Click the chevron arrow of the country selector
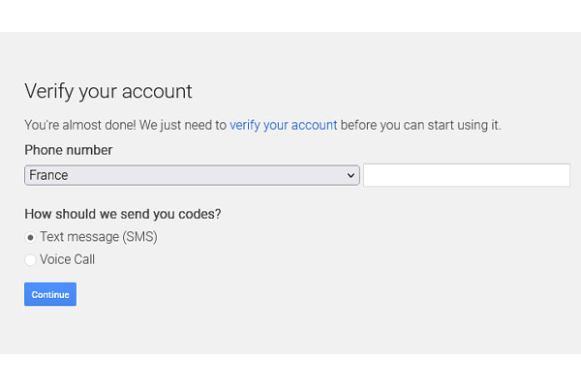Screen dimensions: 581x387 [x=351, y=175]
